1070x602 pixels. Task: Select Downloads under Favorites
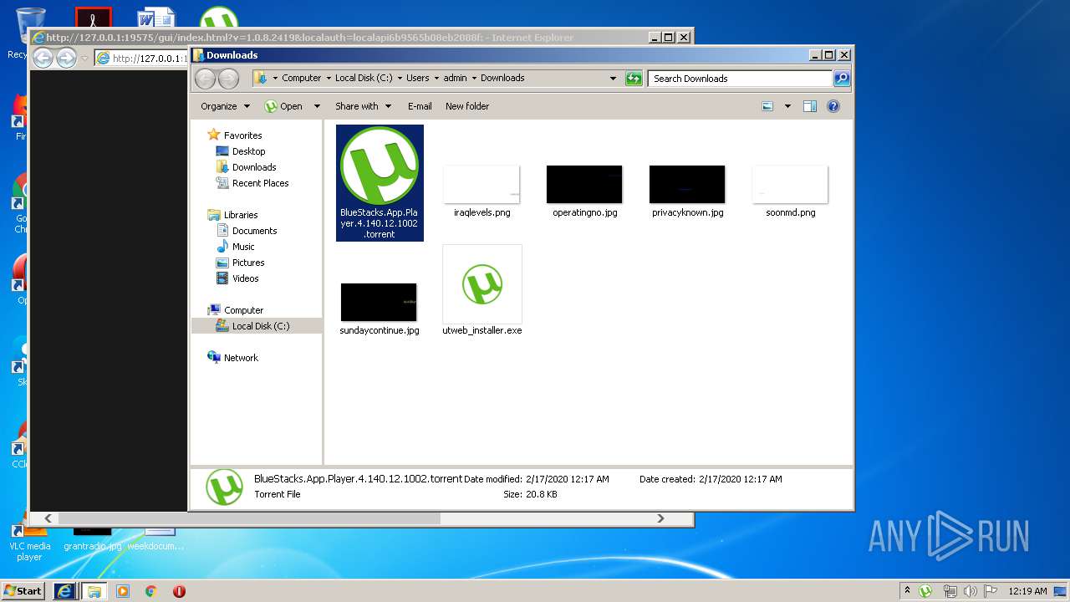(254, 167)
